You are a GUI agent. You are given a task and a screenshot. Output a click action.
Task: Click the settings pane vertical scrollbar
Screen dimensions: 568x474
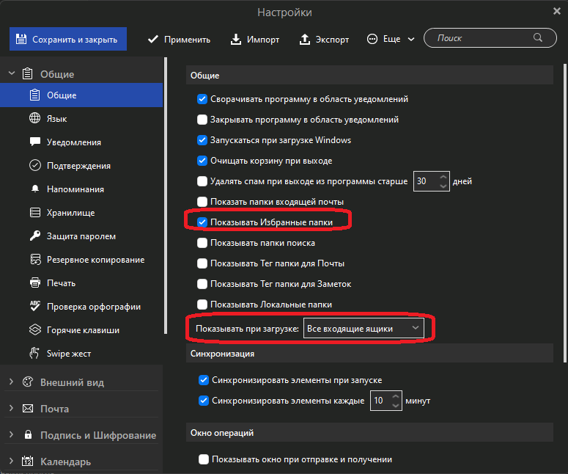click(564, 213)
